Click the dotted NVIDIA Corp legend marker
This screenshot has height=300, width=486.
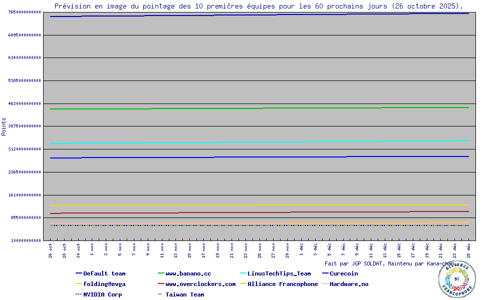click(79, 294)
